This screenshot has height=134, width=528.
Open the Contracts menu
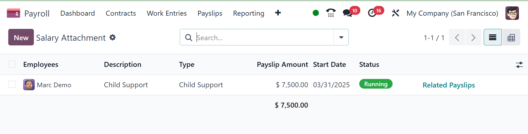[x=121, y=13]
